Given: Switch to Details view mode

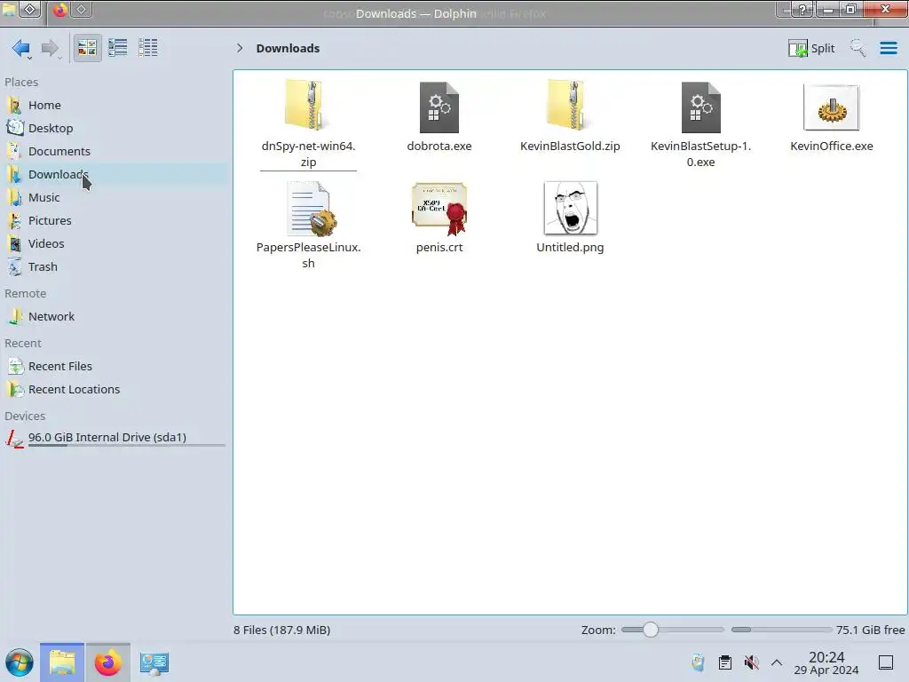Looking at the screenshot, I should click(148, 48).
